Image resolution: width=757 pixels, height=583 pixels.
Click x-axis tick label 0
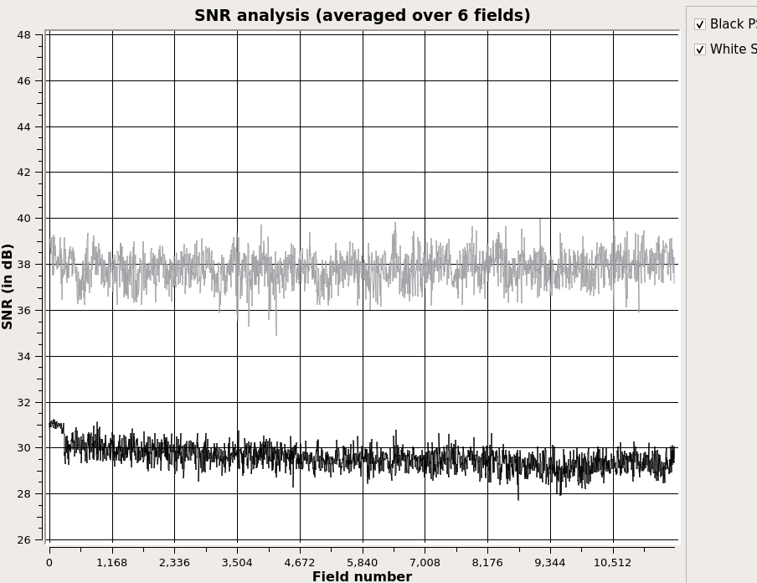click(x=49, y=563)
